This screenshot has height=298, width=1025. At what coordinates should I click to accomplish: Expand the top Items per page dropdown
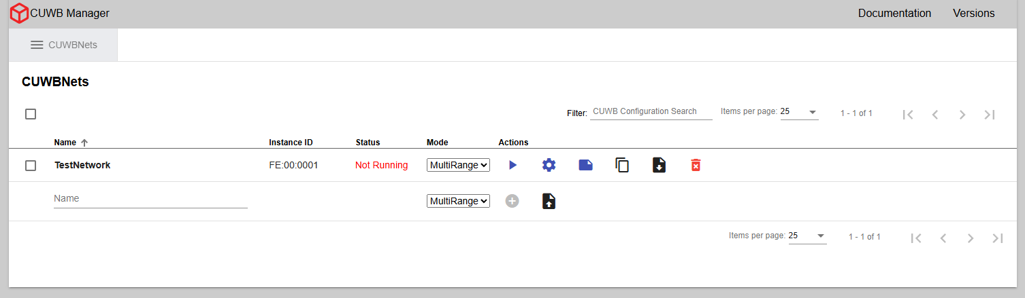coord(799,111)
